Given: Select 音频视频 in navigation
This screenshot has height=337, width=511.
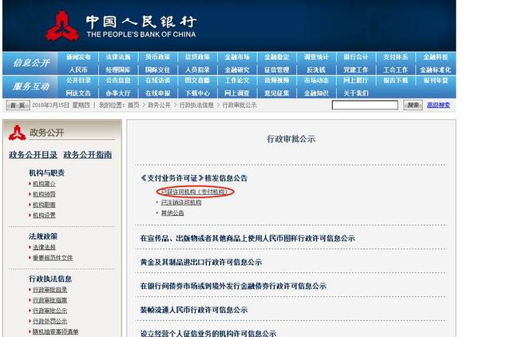Looking at the screenshot, I should coord(277,80).
